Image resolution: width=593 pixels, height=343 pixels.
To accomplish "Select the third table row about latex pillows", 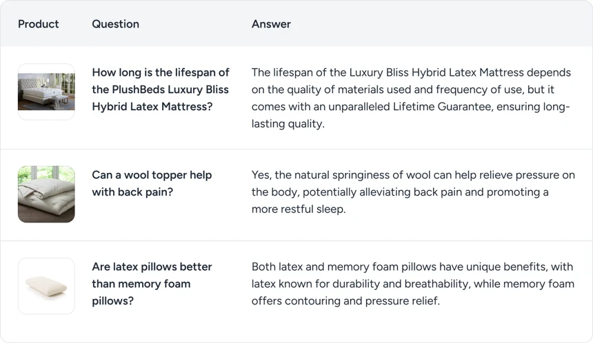I will pos(296,291).
